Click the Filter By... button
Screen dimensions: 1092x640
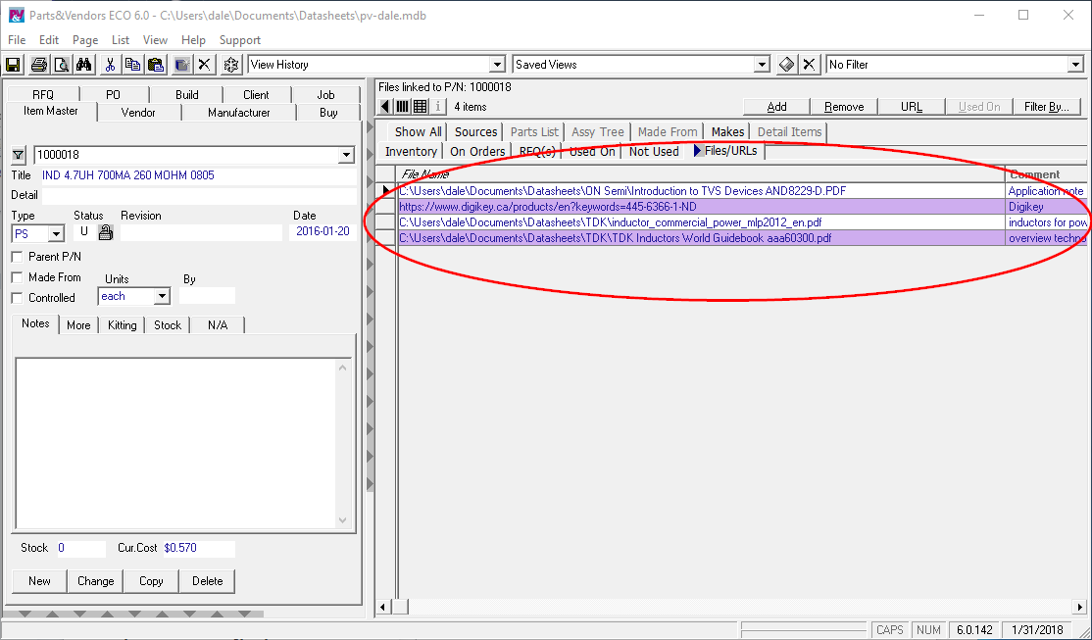point(1047,107)
